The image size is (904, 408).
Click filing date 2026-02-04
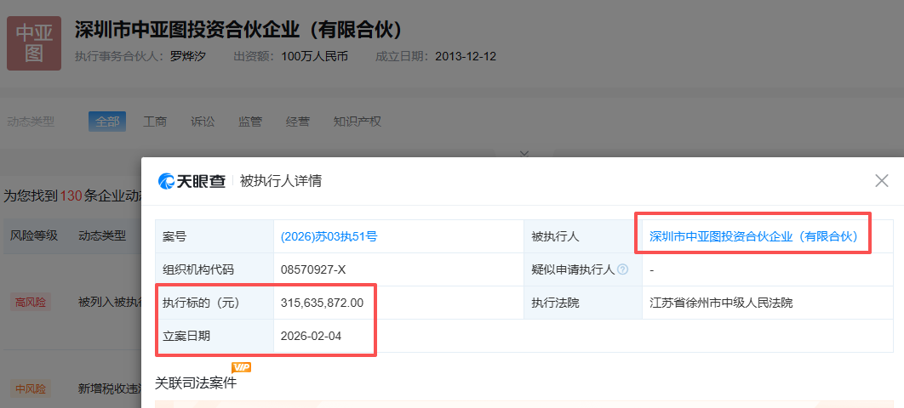click(x=312, y=336)
